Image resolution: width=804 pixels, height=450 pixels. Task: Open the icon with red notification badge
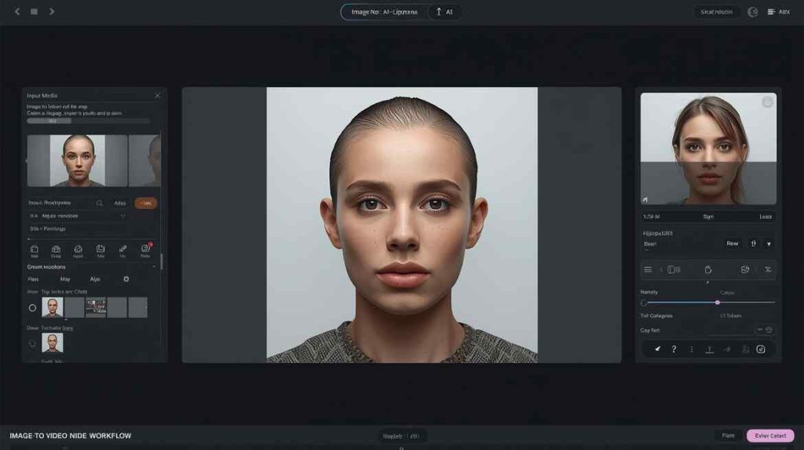tap(145, 250)
